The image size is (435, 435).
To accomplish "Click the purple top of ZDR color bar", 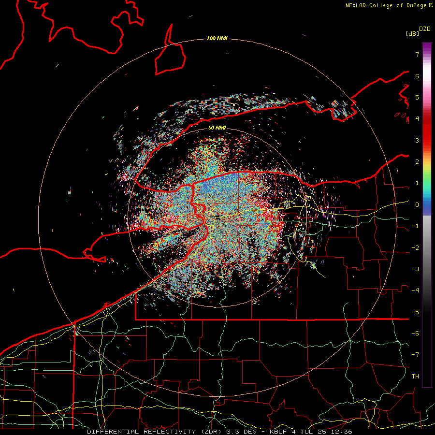I will click(x=427, y=47).
